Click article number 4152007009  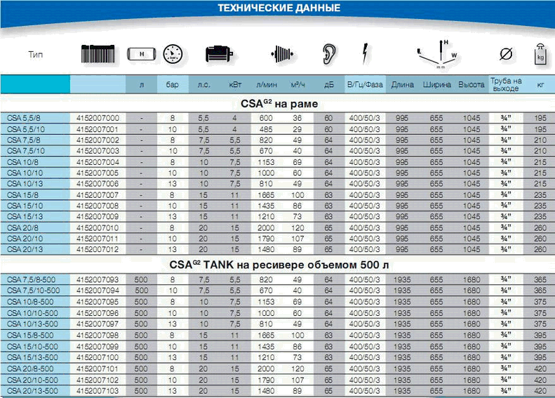click(98, 216)
